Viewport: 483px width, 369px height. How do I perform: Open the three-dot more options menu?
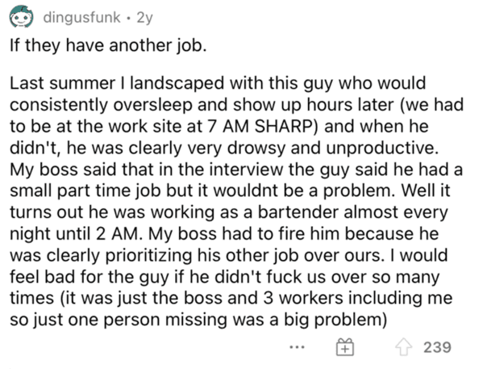tap(297, 347)
